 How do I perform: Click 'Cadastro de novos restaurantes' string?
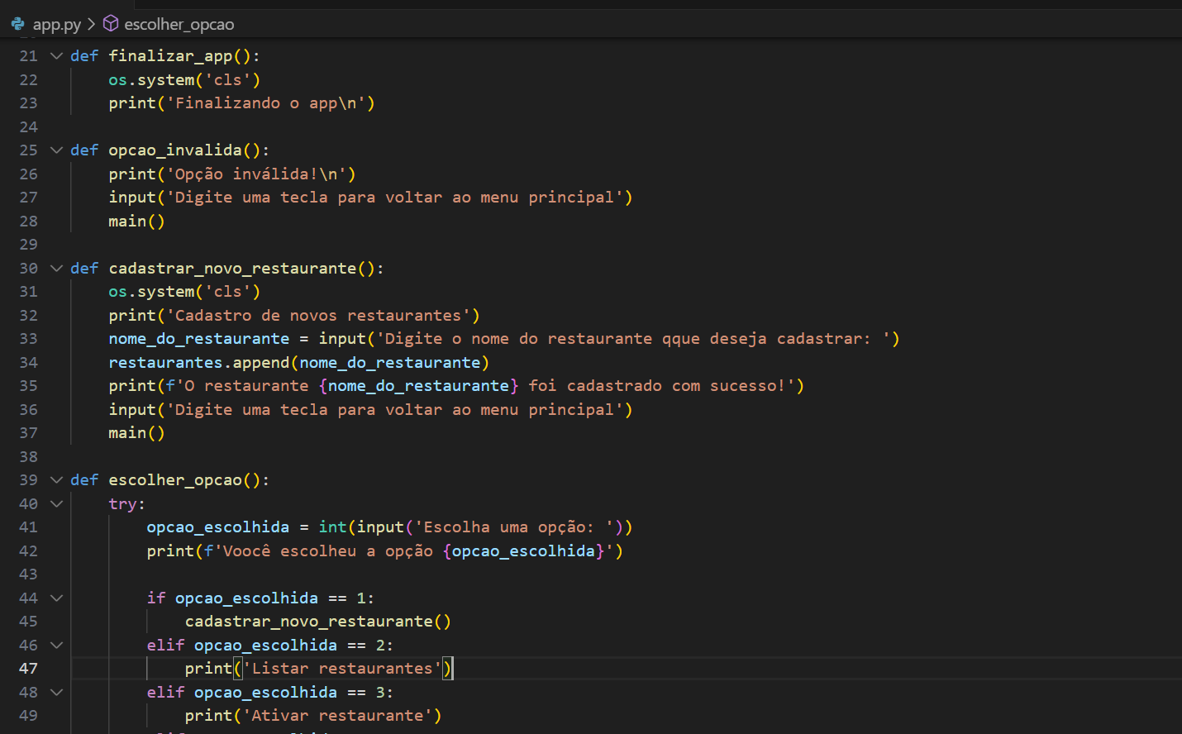point(318,315)
